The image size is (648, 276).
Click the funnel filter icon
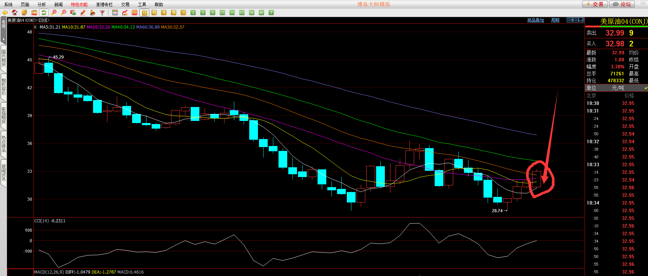[102, 13]
